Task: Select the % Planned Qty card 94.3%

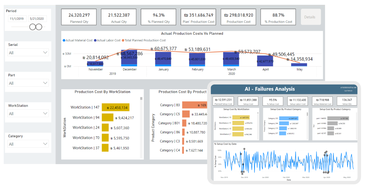Action: [x=159, y=17]
